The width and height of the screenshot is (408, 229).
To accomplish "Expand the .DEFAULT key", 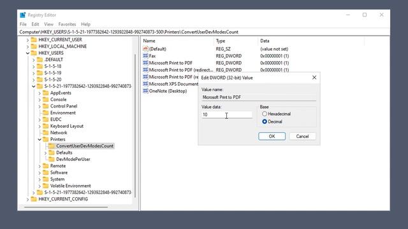I will coord(34,60).
